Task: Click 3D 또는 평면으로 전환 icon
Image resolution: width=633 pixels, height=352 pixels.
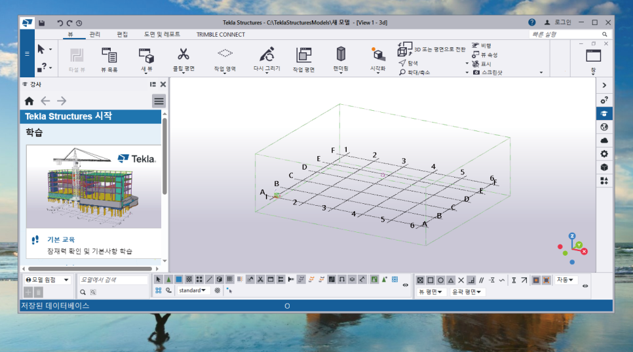Action: click(405, 49)
